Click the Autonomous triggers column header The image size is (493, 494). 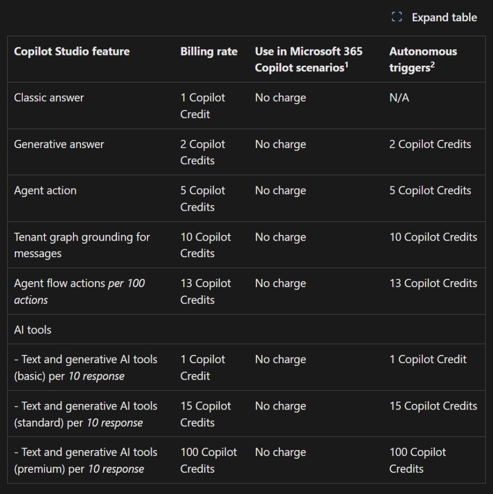pyautogui.click(x=423, y=59)
